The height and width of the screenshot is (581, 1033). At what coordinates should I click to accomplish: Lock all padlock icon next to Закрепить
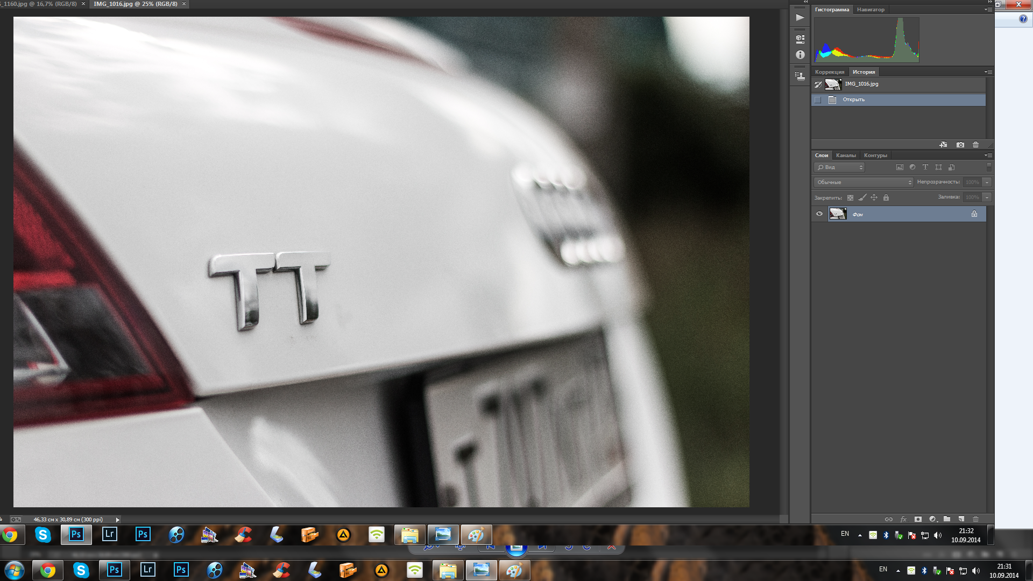pyautogui.click(x=886, y=197)
